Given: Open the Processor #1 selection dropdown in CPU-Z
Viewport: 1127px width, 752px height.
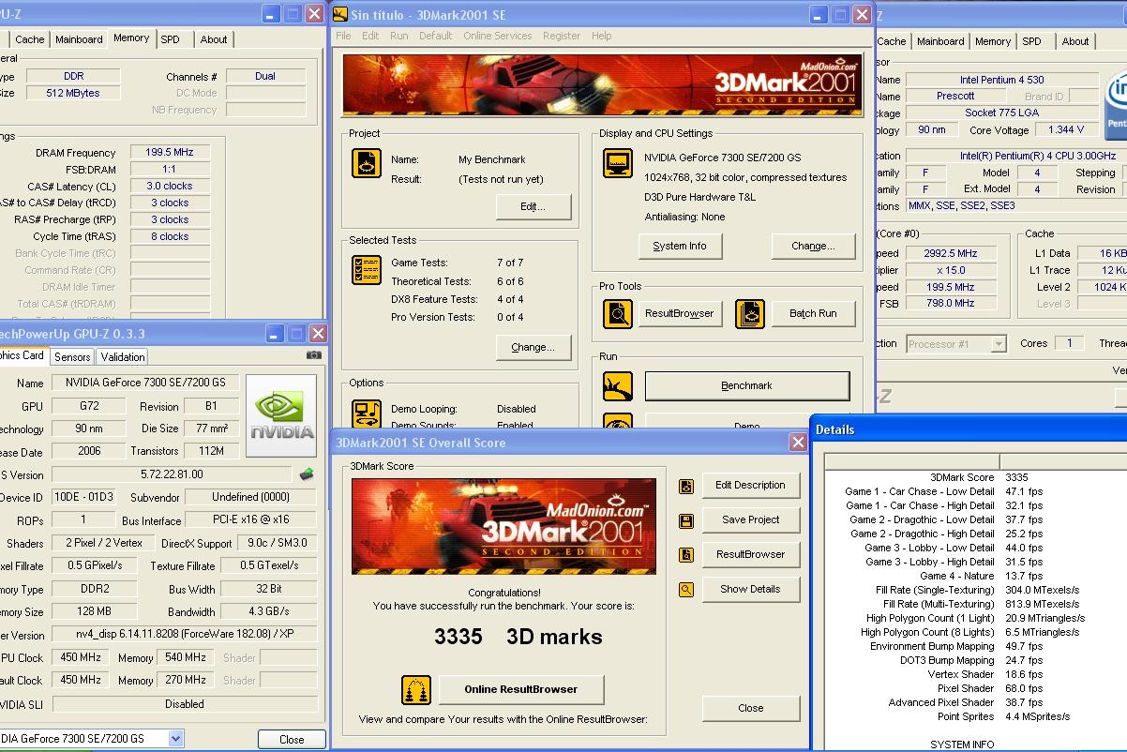Looking at the screenshot, I should point(999,344).
